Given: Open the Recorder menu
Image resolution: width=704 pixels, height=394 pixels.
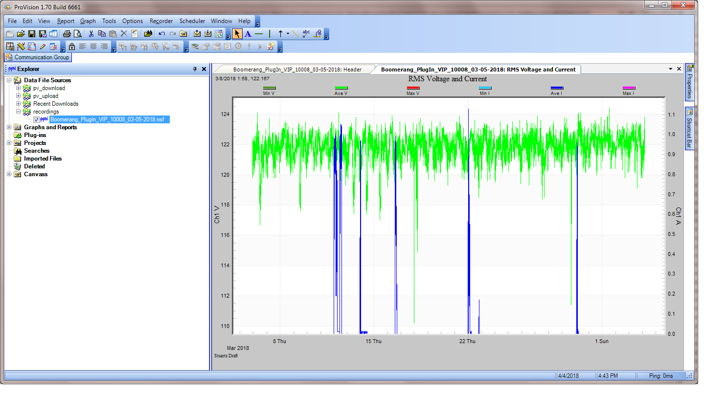Looking at the screenshot, I should click(x=161, y=21).
